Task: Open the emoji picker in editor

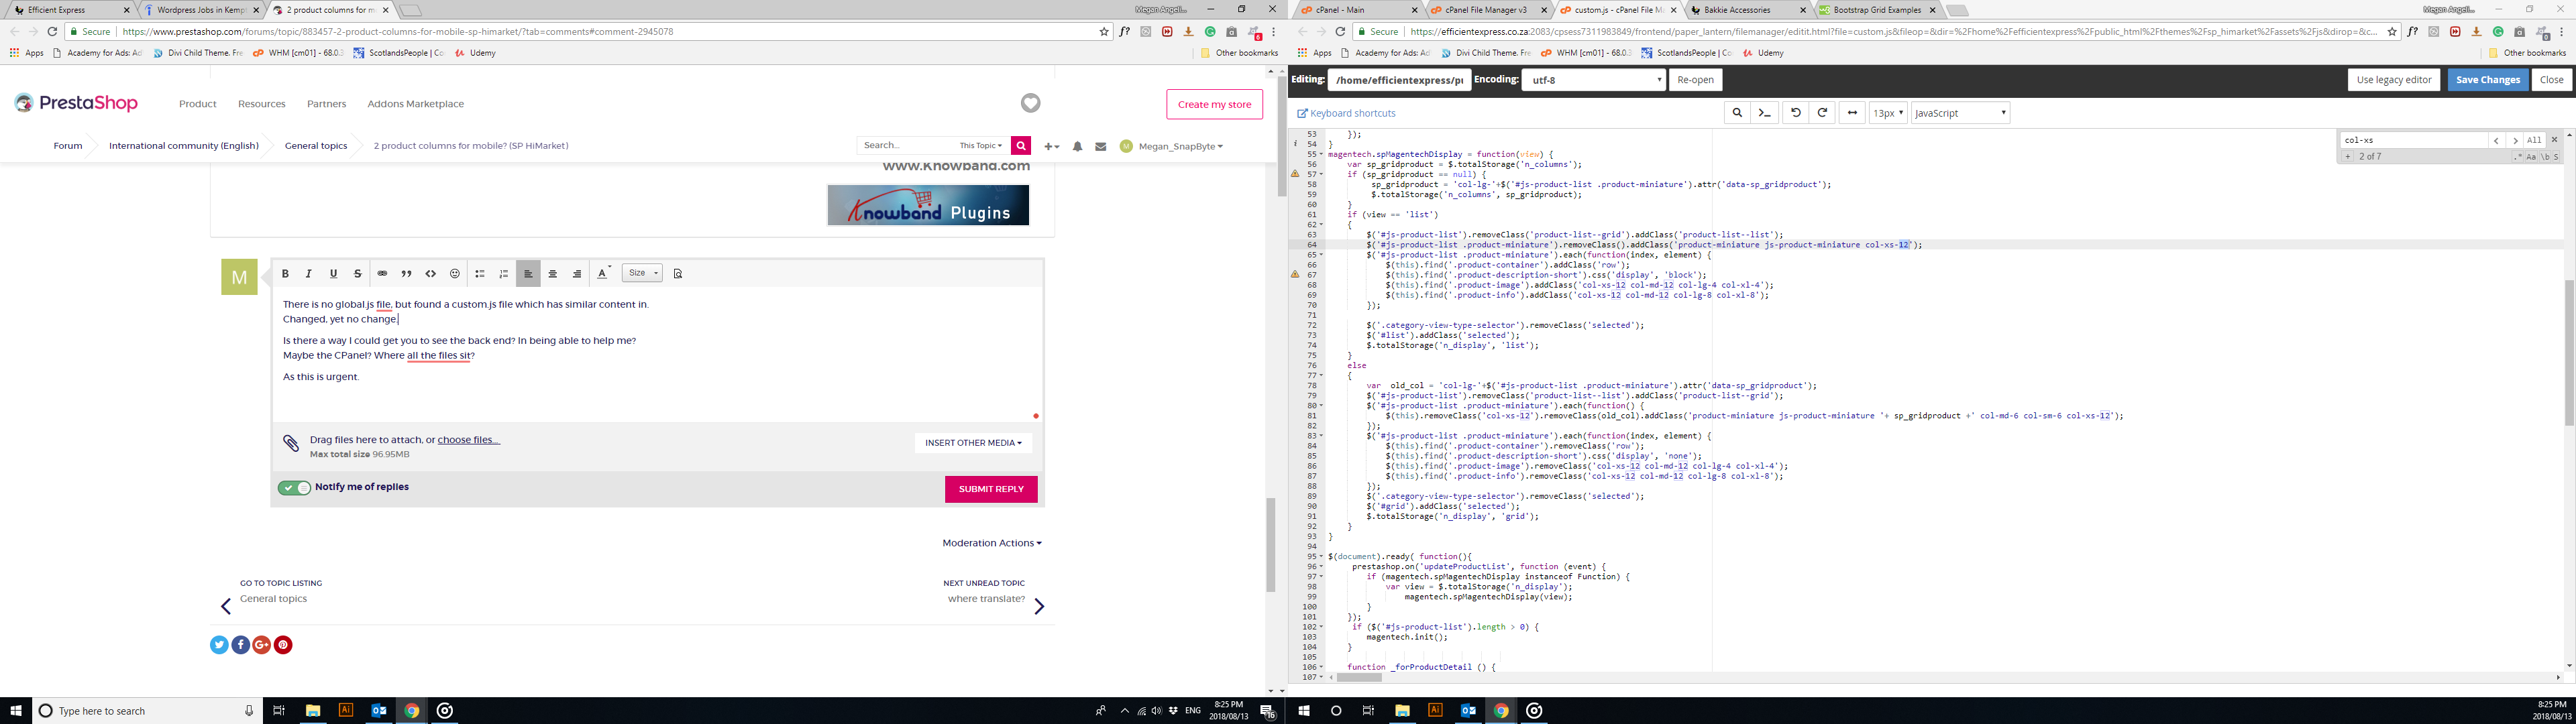Action: [455, 273]
